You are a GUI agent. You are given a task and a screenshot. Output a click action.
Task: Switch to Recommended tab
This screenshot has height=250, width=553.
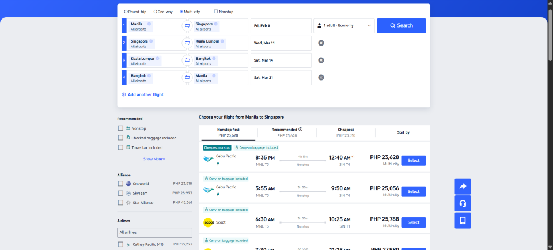pos(287,132)
